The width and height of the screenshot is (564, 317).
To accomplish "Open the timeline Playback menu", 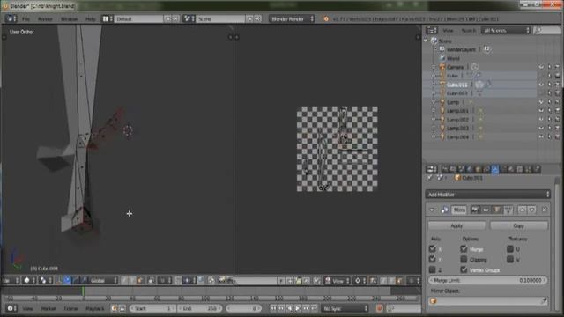I will (x=94, y=308).
